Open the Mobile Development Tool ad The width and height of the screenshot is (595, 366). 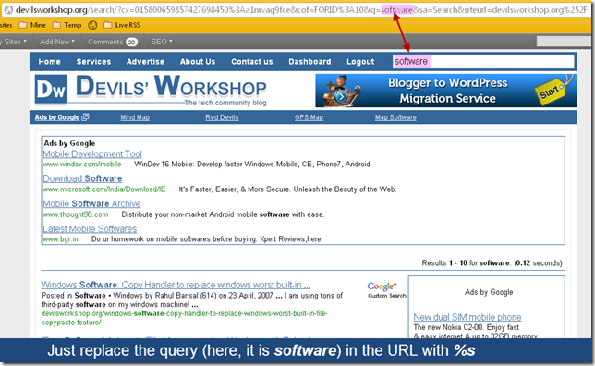pyautogui.click(x=92, y=153)
